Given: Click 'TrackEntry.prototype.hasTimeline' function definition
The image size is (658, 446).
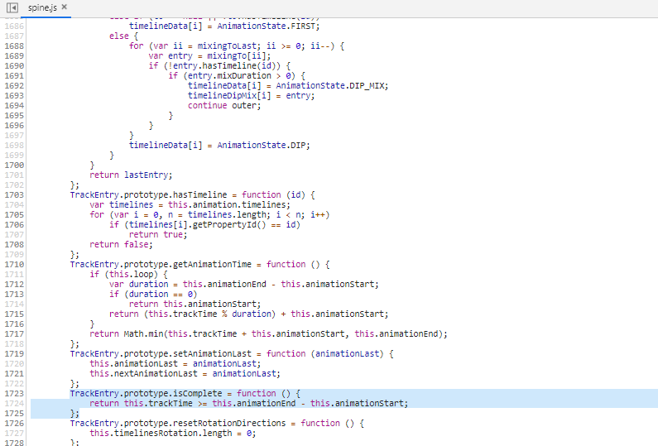Looking at the screenshot, I should tap(192, 195).
